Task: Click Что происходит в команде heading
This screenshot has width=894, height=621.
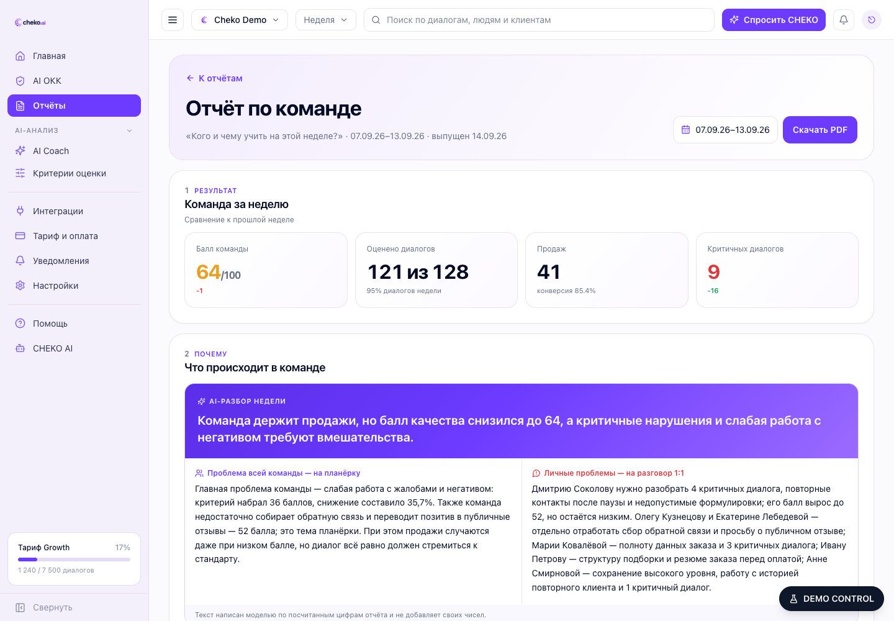Action: (255, 368)
